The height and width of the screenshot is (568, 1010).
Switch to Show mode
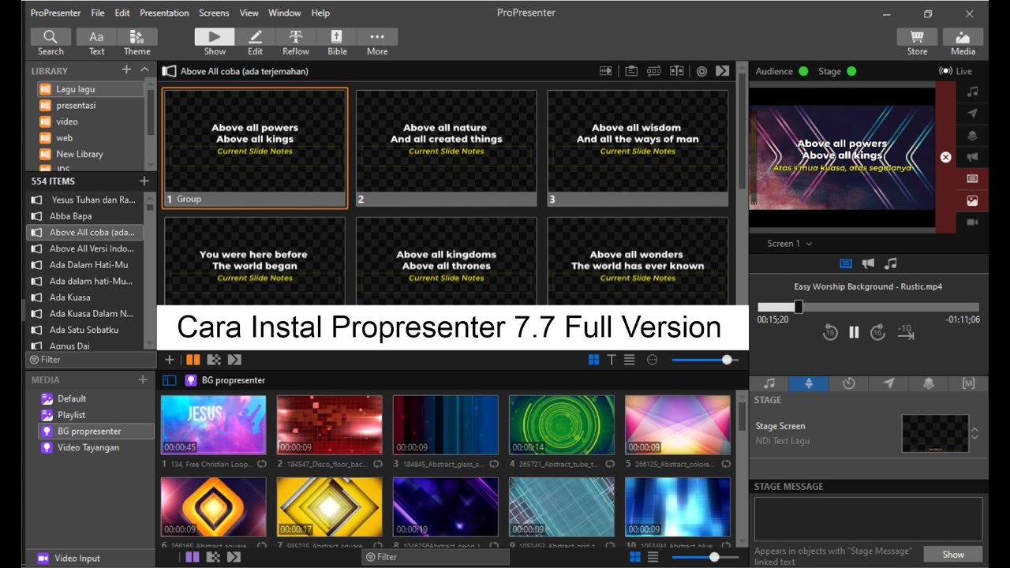(x=215, y=42)
